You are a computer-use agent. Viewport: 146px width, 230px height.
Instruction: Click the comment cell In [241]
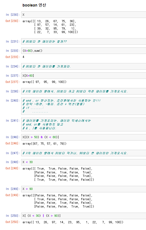(x=83, y=124)
